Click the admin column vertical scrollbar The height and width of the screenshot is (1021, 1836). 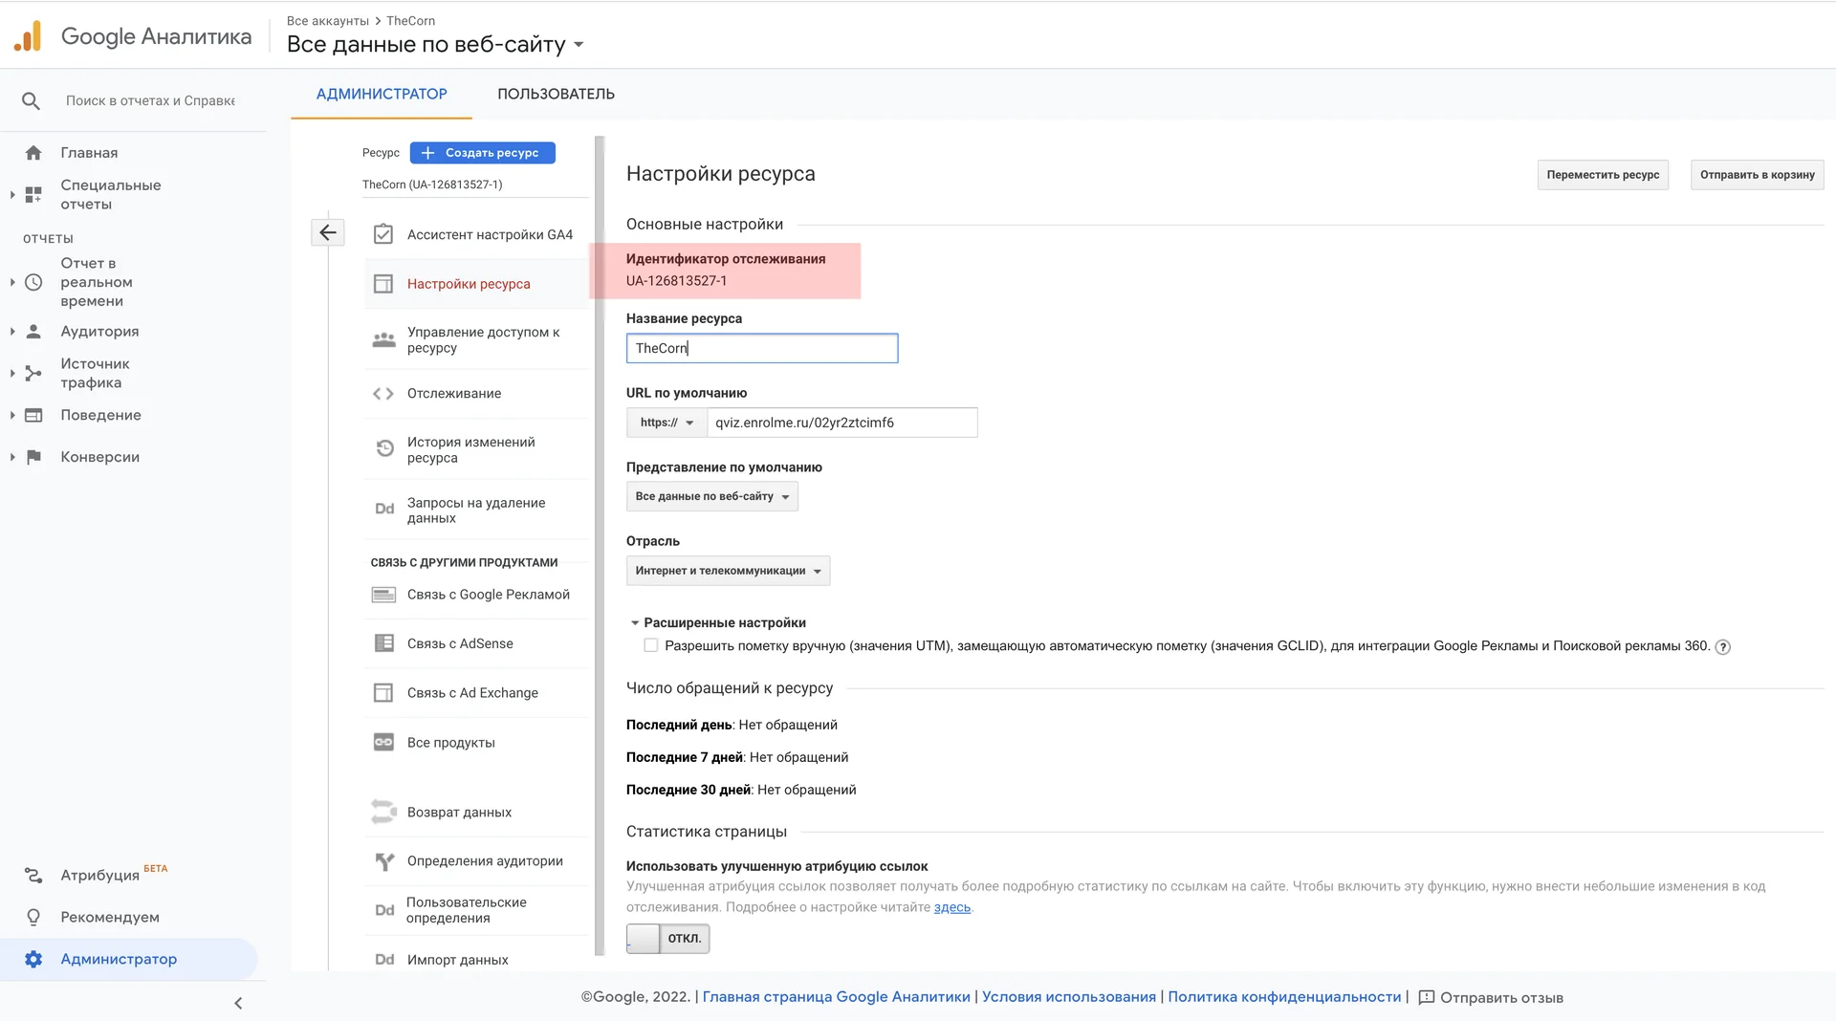[600, 545]
